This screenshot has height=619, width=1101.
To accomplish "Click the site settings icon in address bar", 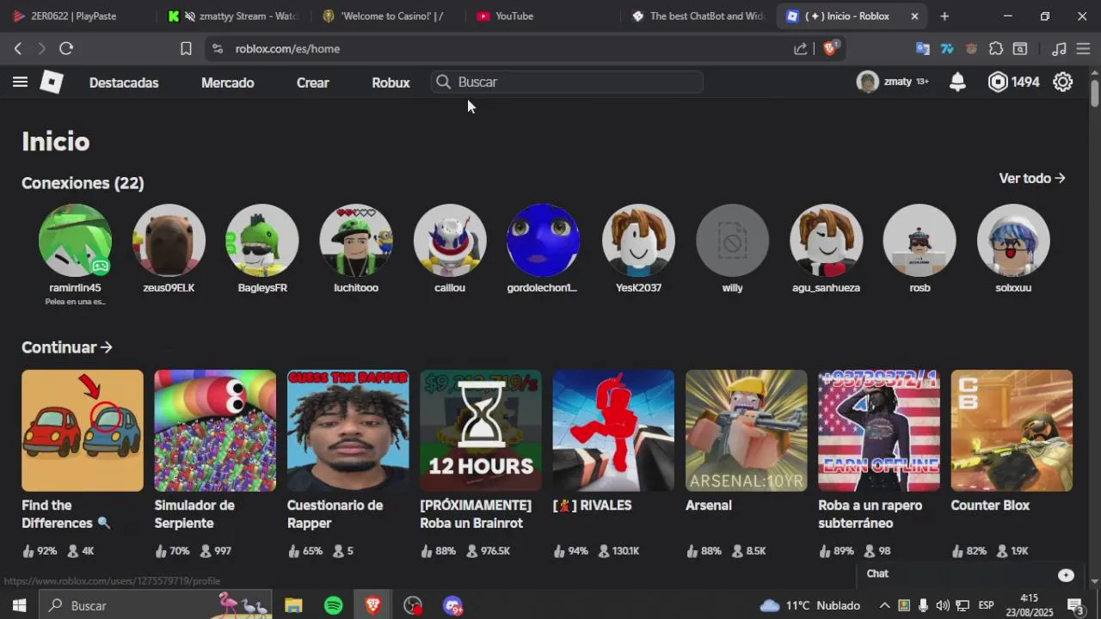I will [217, 49].
